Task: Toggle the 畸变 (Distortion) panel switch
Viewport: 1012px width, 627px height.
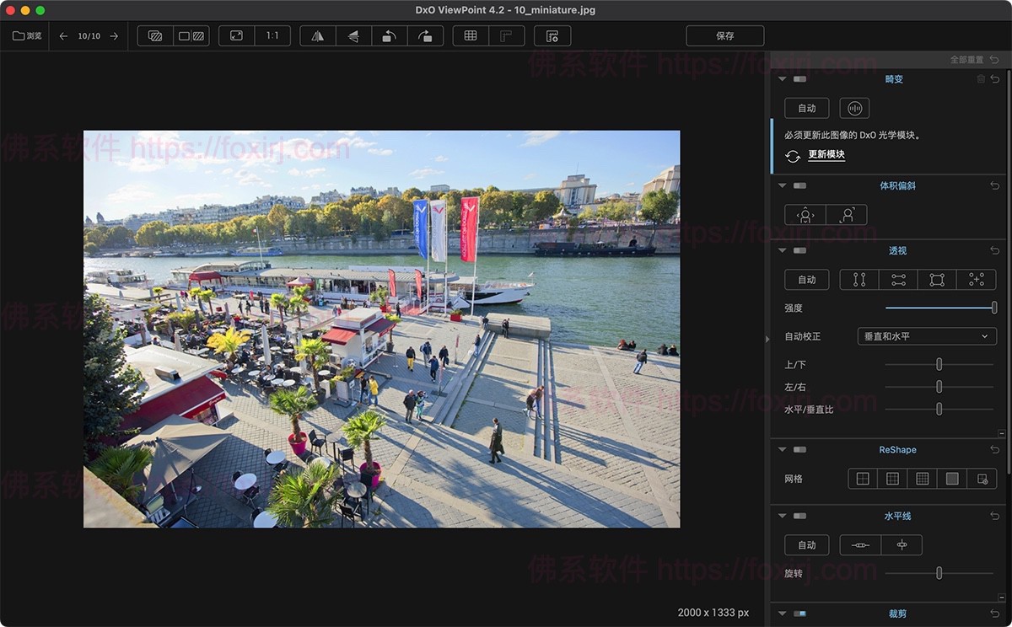Action: pos(799,79)
